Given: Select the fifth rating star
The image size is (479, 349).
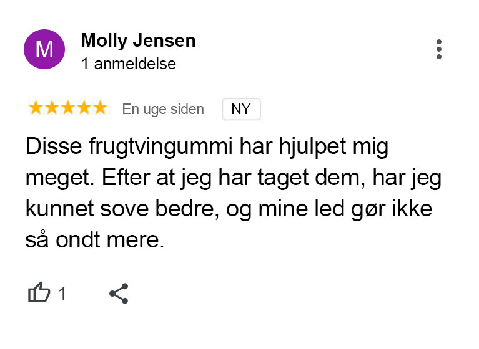Looking at the screenshot, I should coord(100,108).
